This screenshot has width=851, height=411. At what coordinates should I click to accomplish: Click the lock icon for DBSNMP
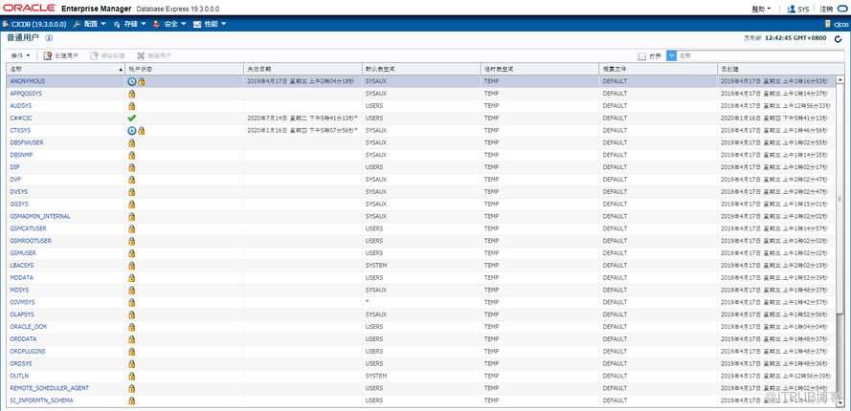[x=131, y=155]
